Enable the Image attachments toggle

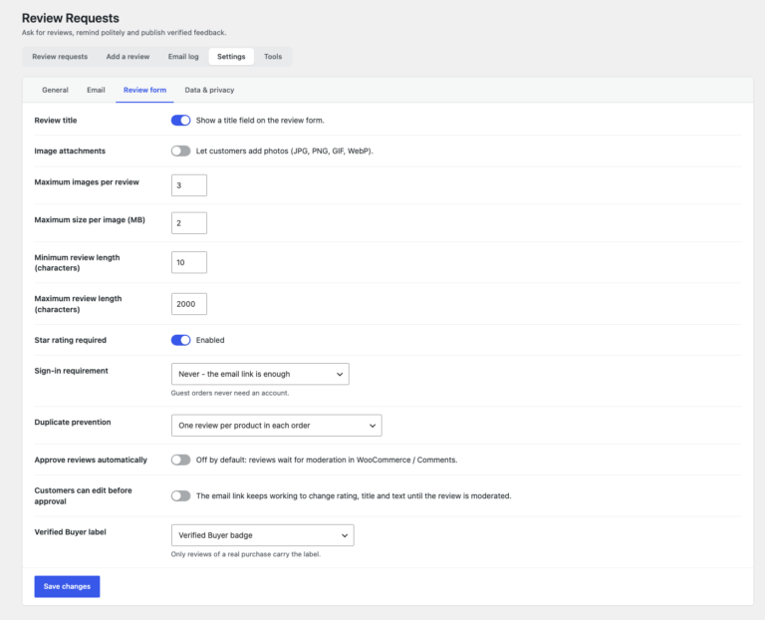coord(180,151)
